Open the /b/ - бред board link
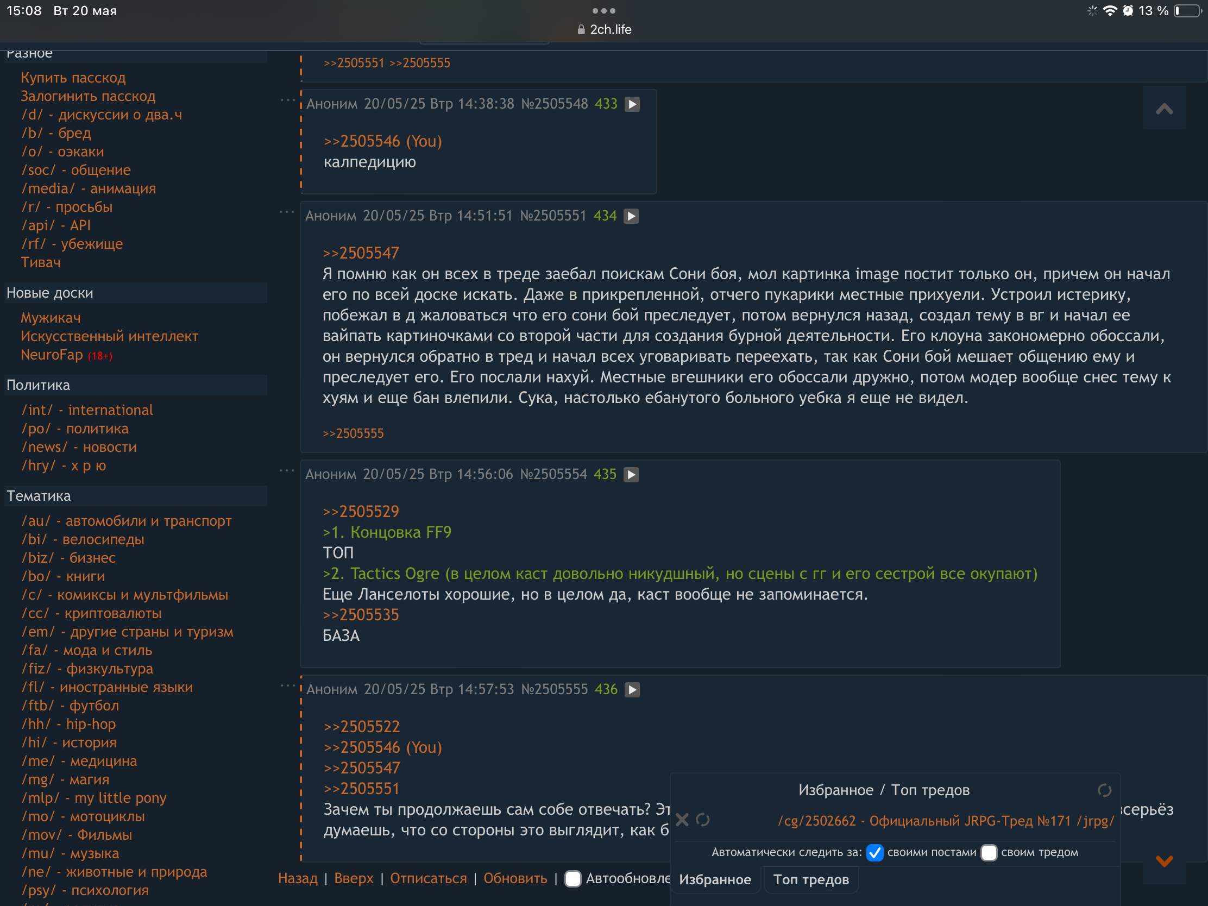Image resolution: width=1208 pixels, height=906 pixels. click(x=56, y=133)
